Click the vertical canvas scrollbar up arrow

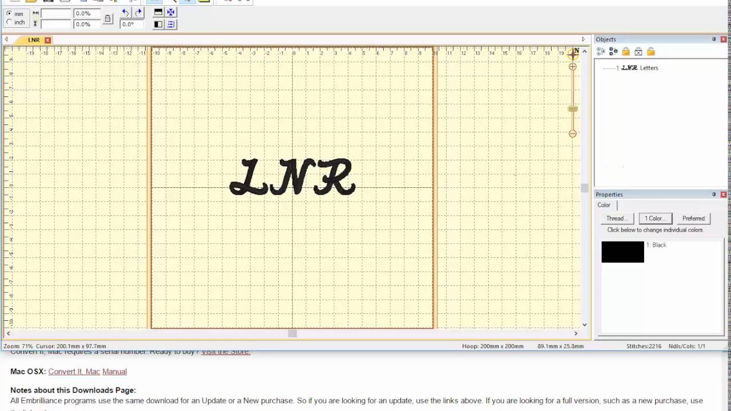(584, 51)
